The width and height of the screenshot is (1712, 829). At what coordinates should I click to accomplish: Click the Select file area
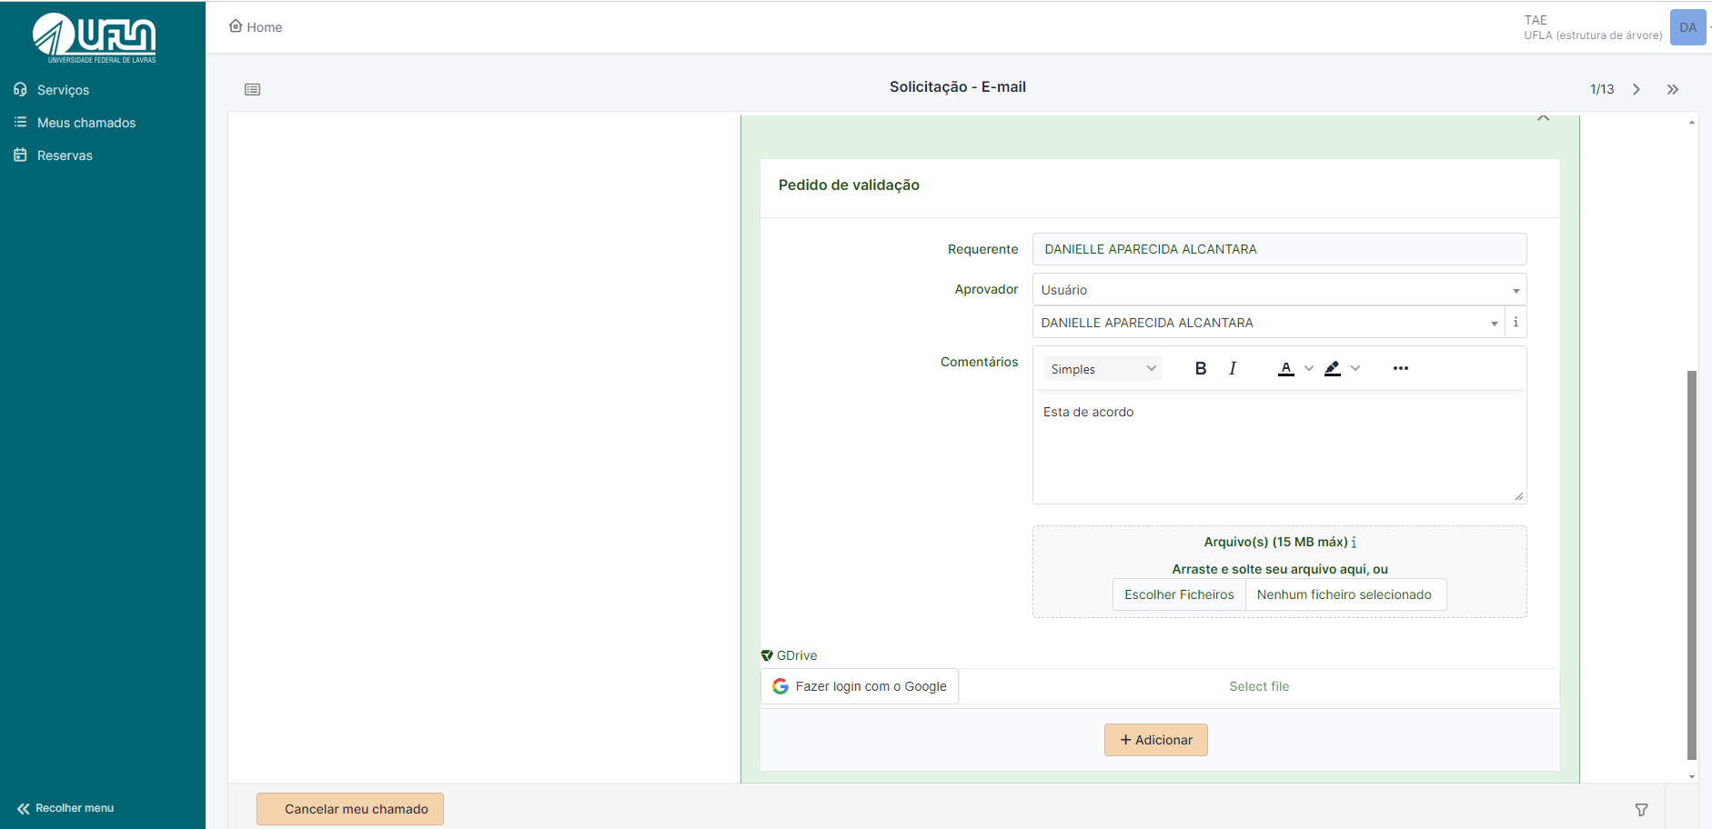click(1259, 686)
